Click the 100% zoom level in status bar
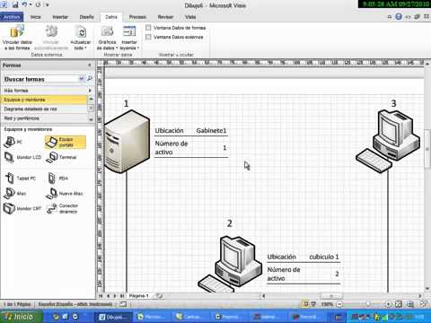The width and height of the screenshot is (431, 323). click(327, 304)
